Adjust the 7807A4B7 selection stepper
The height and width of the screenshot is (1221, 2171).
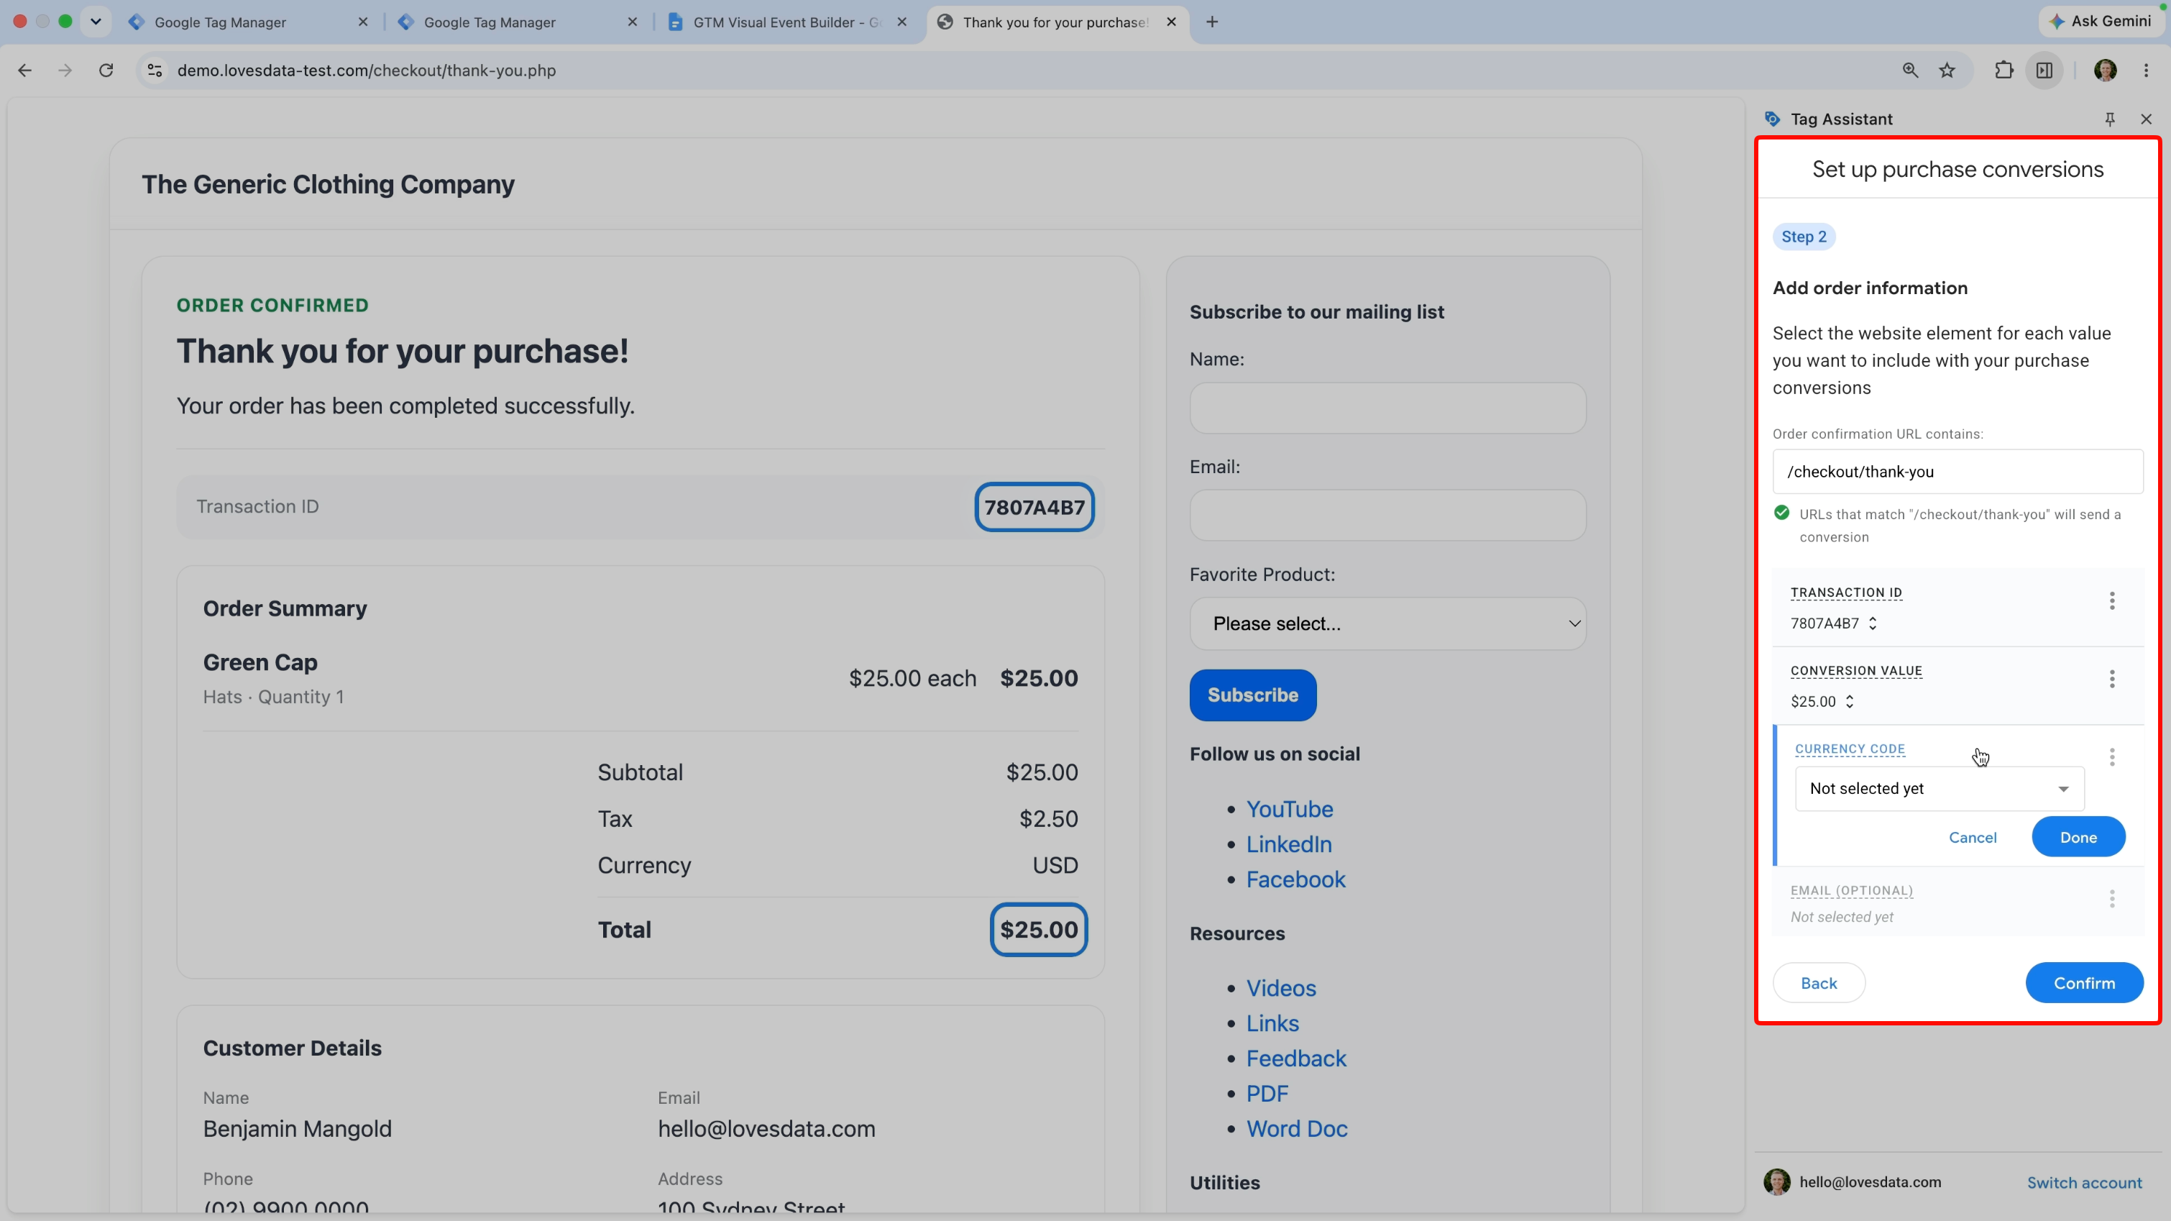tap(1873, 623)
